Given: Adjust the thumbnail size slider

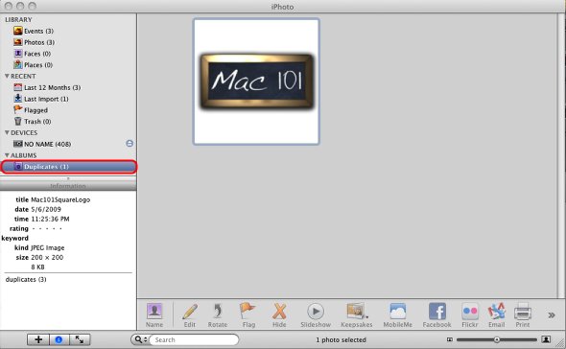Looking at the screenshot, I should coord(497,339).
